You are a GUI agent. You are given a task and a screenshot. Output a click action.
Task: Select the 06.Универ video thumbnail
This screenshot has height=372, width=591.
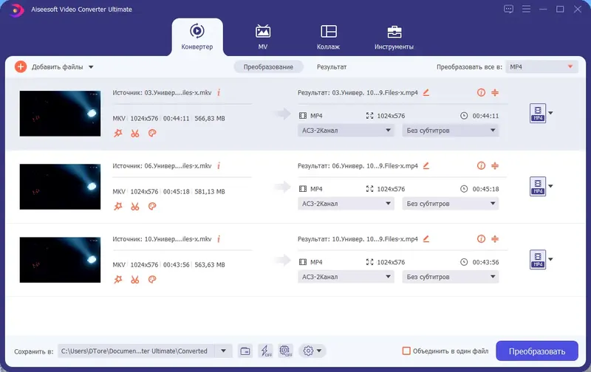(x=61, y=187)
